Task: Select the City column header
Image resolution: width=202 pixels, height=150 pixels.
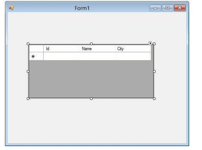Action: (x=133, y=49)
